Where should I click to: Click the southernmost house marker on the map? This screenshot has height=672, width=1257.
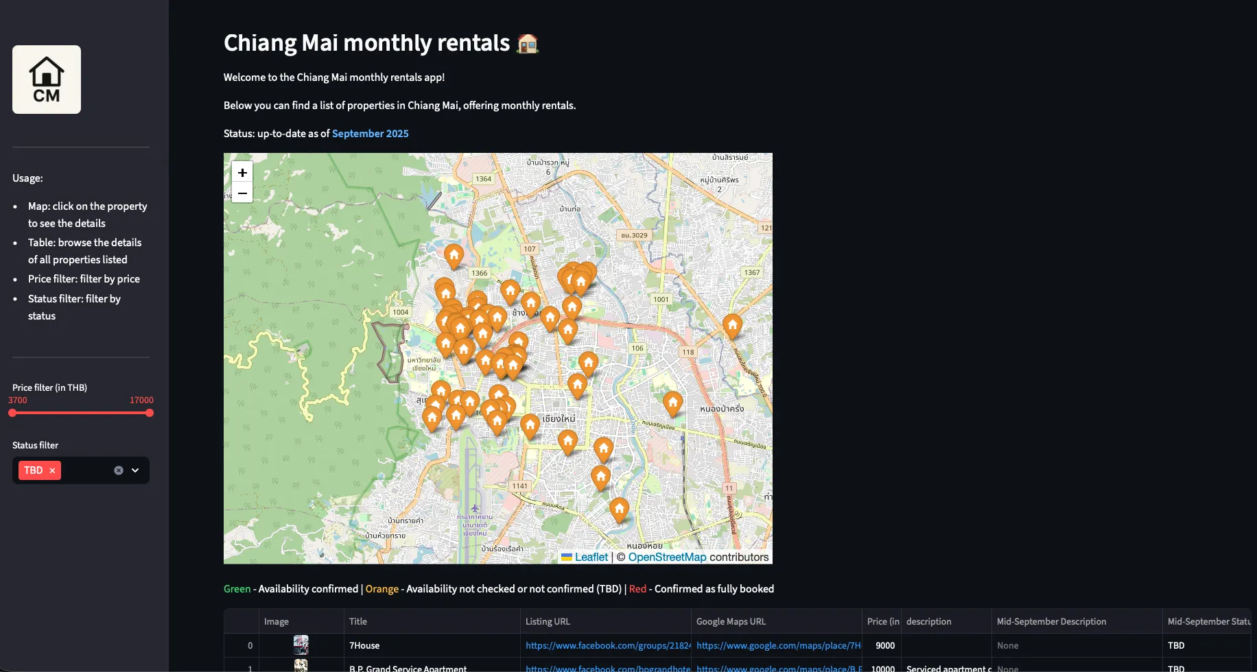[619, 509]
